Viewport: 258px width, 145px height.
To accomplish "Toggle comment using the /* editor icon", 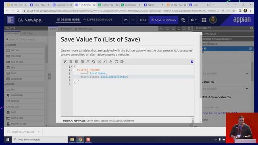I will [x=88, y=62].
